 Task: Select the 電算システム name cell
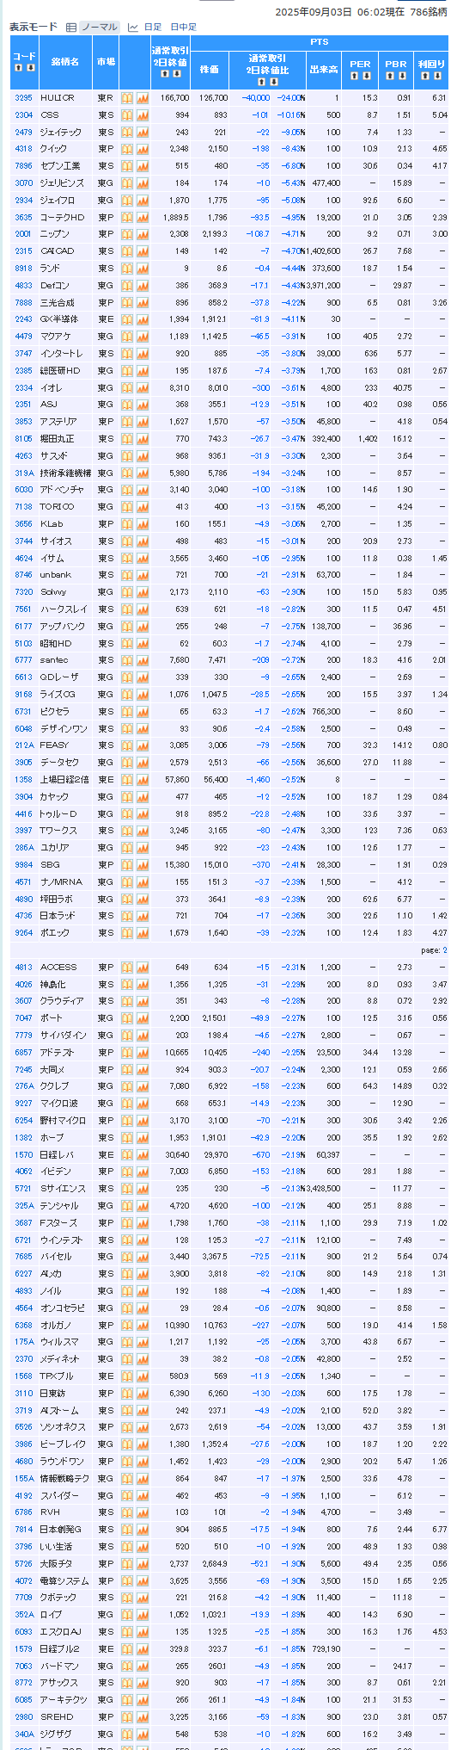65,1580
